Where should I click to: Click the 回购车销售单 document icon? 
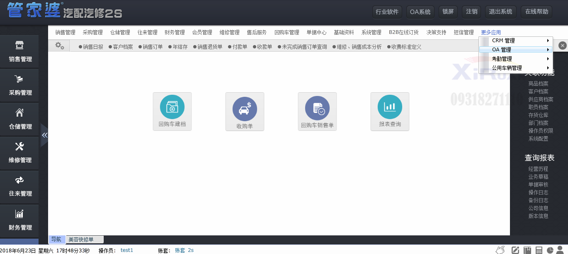(x=317, y=111)
